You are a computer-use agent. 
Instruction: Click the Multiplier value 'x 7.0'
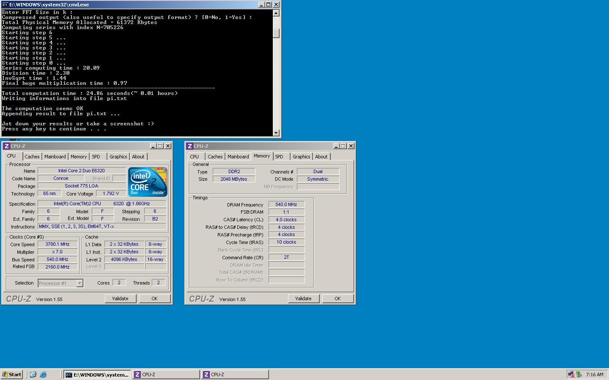click(58, 252)
